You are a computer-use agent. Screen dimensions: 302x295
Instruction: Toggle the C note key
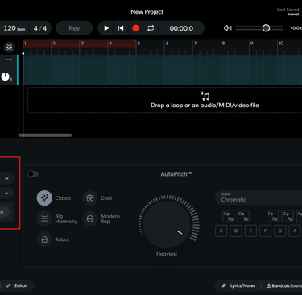point(221,231)
